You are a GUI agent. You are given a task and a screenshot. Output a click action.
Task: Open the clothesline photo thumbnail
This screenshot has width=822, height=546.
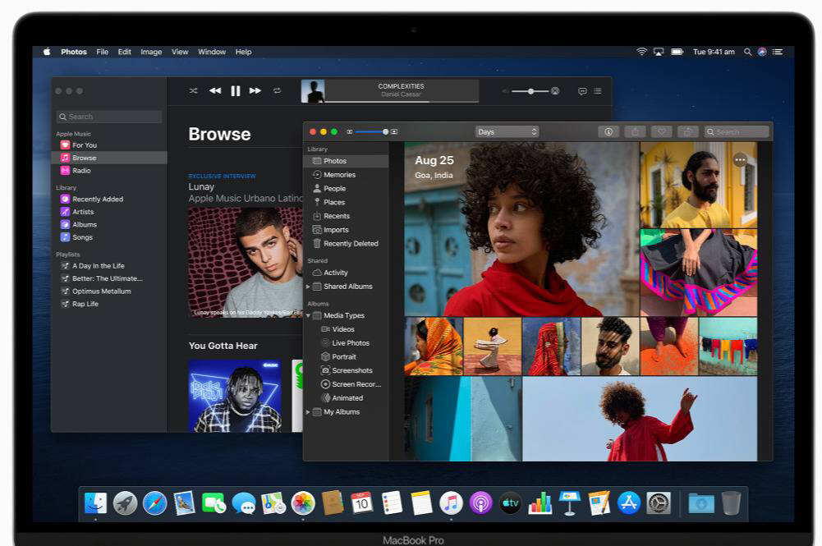point(728,346)
